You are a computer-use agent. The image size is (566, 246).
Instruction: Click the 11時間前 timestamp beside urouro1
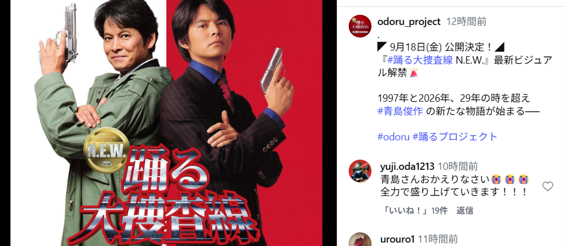tap(438, 239)
